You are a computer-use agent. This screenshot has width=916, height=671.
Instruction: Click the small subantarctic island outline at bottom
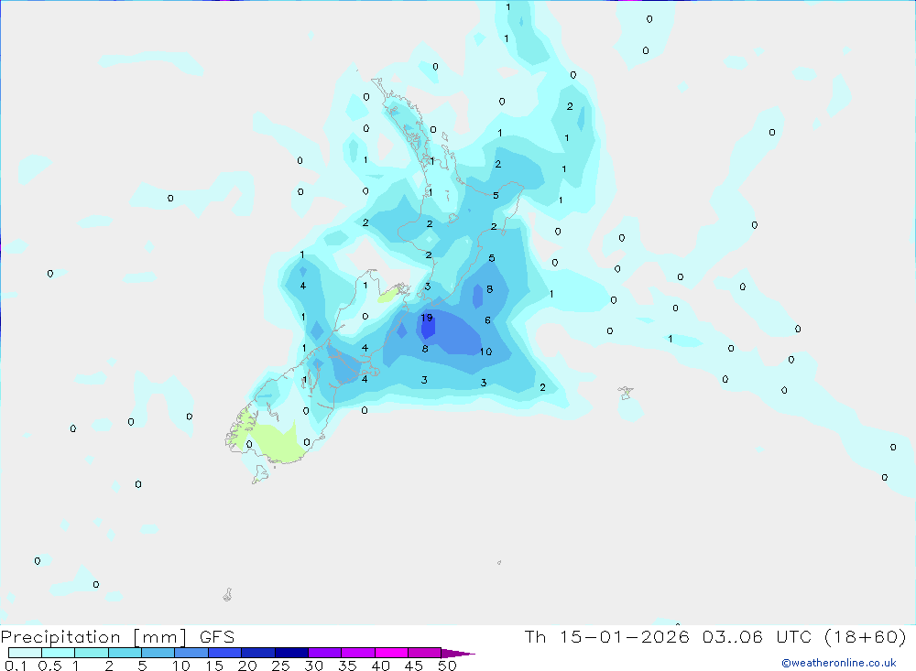point(228,594)
